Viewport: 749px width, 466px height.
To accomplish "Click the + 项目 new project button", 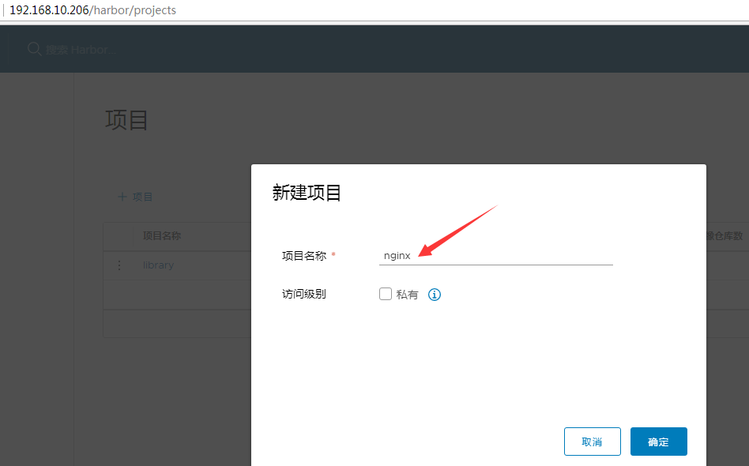I will tap(135, 197).
